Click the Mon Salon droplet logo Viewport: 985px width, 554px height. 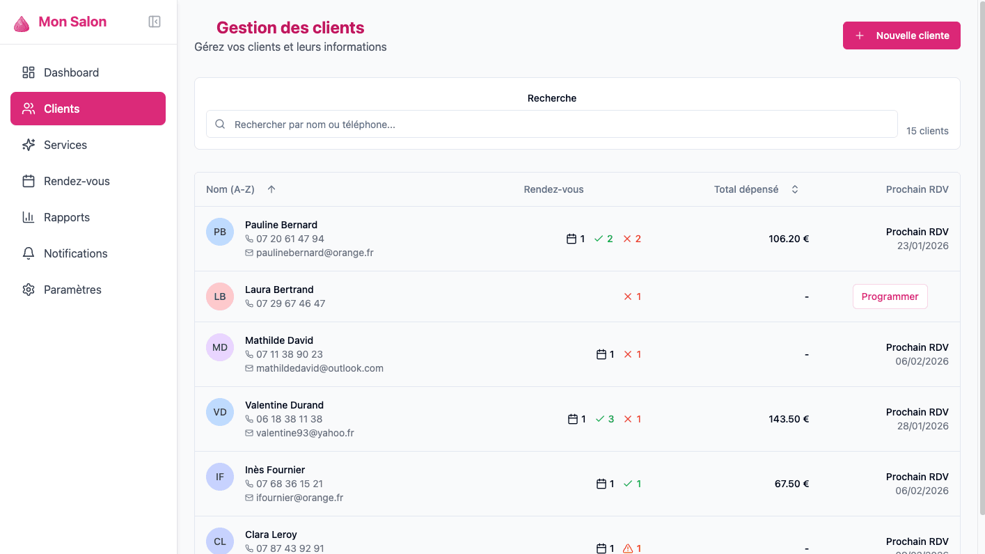coord(21,22)
